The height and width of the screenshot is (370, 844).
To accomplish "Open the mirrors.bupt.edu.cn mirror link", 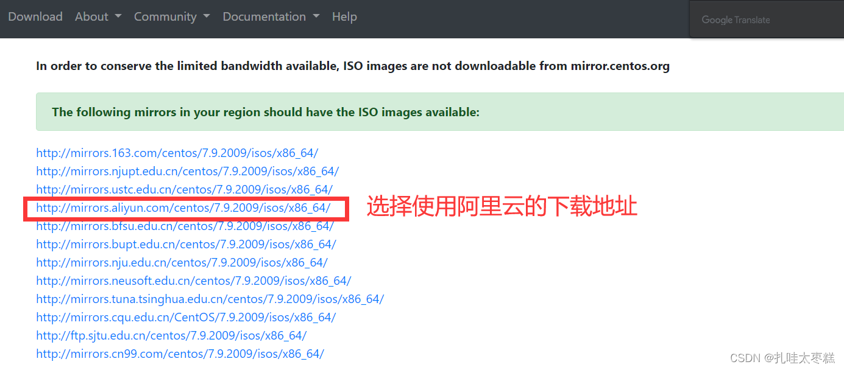I will pyautogui.click(x=186, y=244).
